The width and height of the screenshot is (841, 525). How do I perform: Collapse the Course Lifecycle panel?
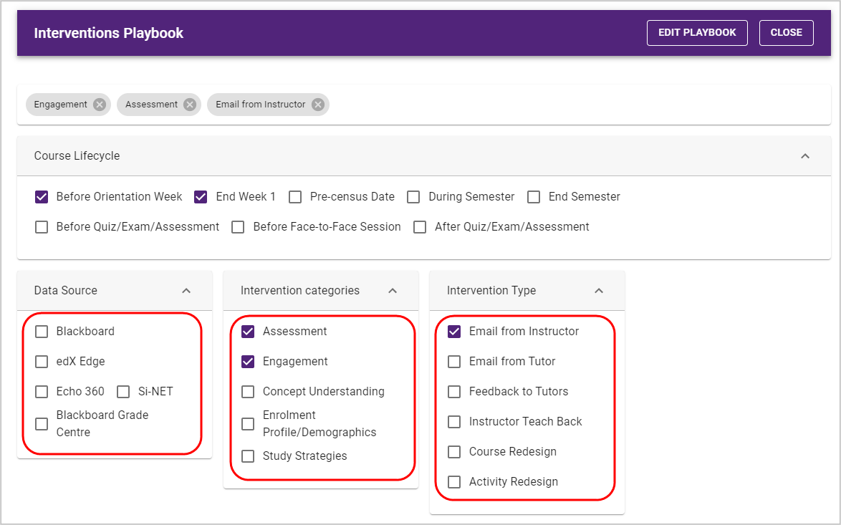tap(804, 156)
